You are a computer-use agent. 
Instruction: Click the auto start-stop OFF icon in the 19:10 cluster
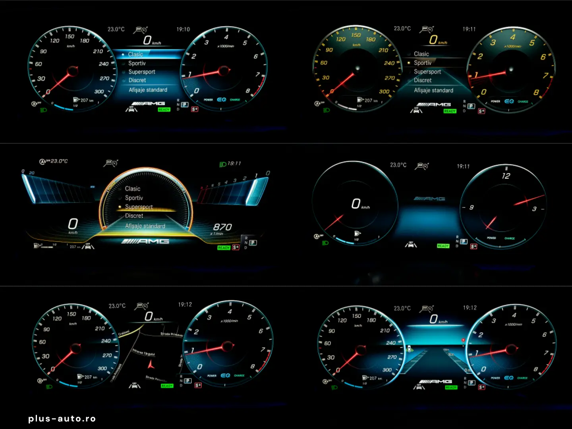pos(36,104)
